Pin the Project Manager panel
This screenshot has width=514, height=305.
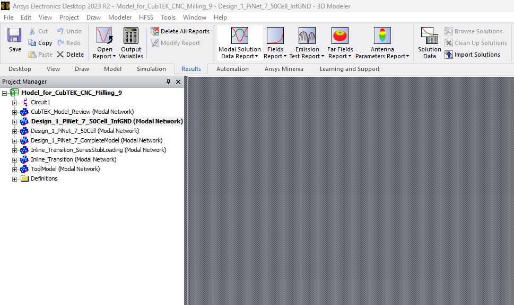[169, 82]
